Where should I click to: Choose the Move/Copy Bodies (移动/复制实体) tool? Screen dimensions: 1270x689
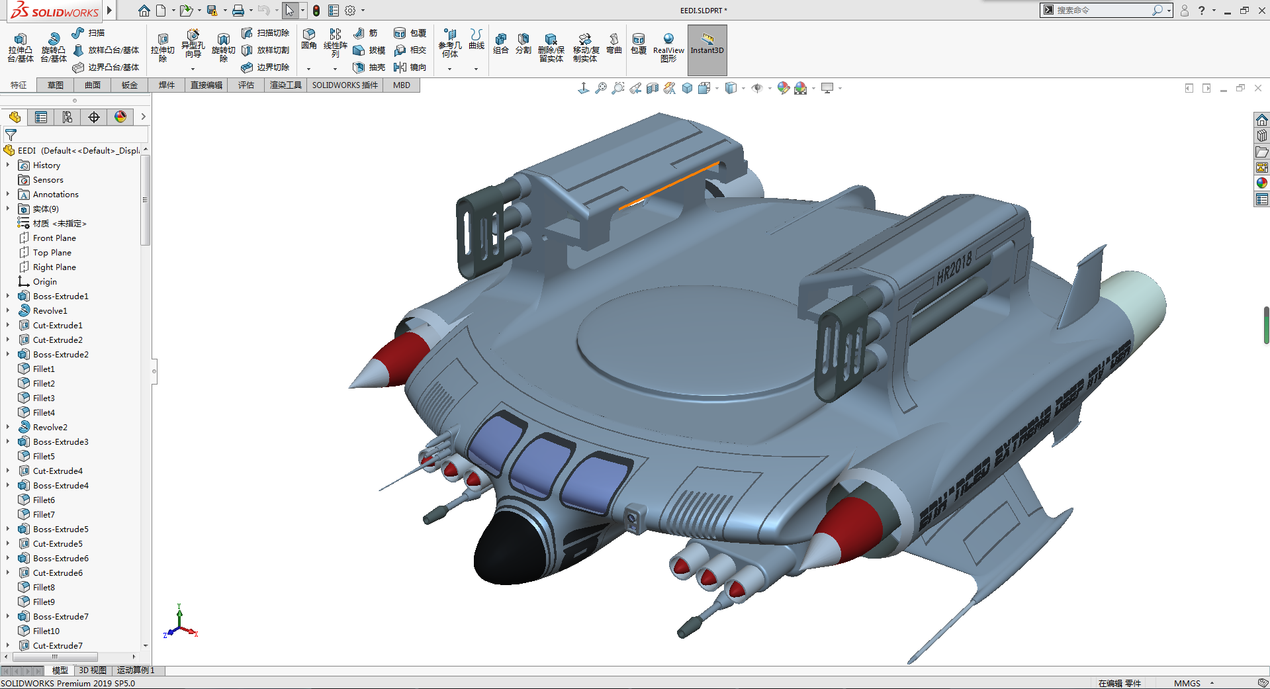586,48
